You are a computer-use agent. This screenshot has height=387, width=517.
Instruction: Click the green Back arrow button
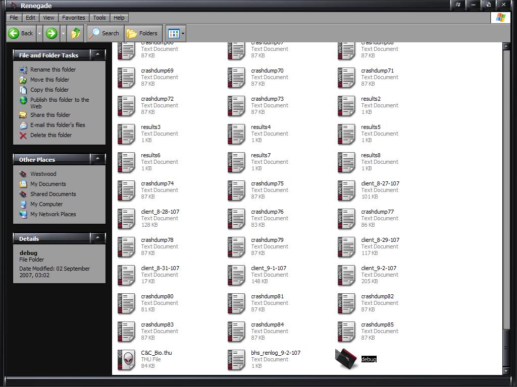point(20,33)
